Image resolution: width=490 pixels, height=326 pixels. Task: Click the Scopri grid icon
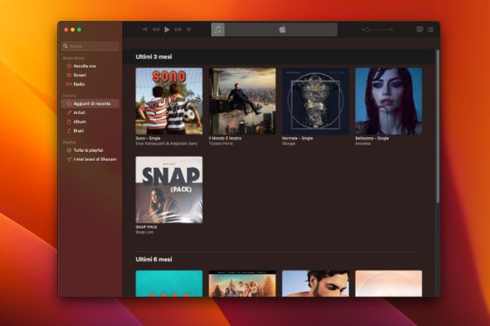pos(69,75)
